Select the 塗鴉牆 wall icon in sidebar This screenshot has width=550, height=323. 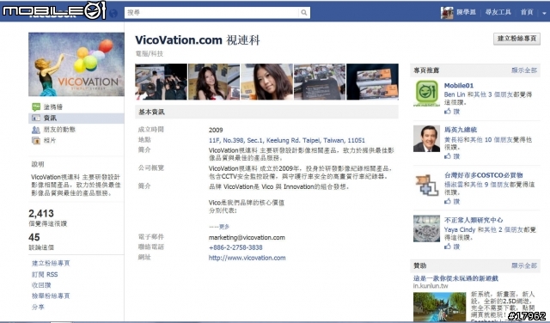[x=36, y=107]
